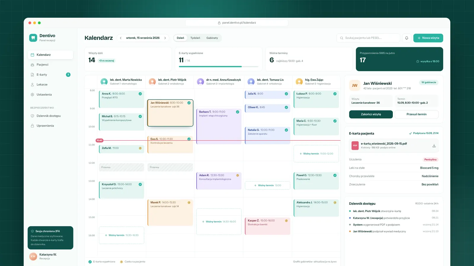Screen dimensions: 474x266
Task: Click the Nowa wizyta button
Action: (428, 38)
